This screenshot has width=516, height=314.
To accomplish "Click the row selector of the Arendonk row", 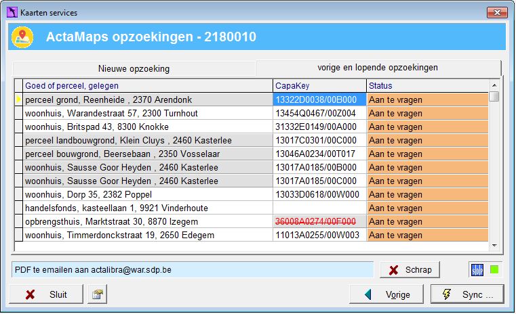I will [x=19, y=99].
